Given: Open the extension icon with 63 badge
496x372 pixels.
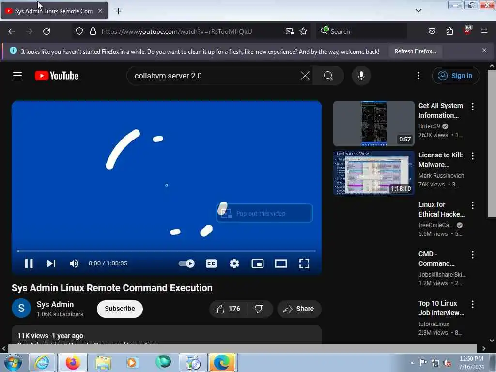Looking at the screenshot, I should [x=467, y=31].
